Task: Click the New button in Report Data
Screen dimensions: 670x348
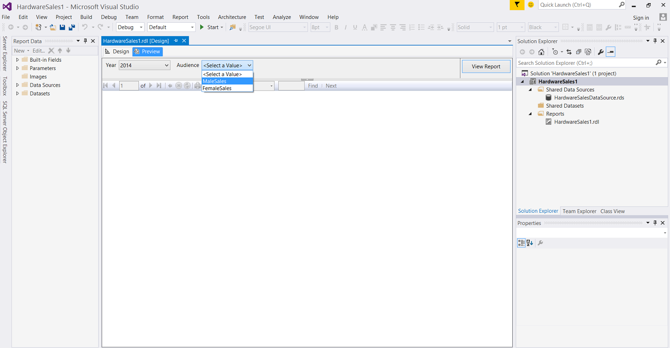Action: click(x=21, y=51)
